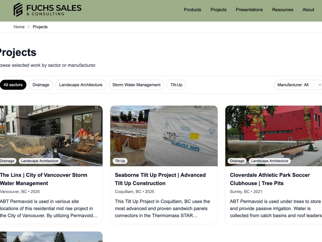This screenshot has height=242, width=322.
Task: Click Landscape Architecture tag on The Linx photo
Action: [x=40, y=161]
